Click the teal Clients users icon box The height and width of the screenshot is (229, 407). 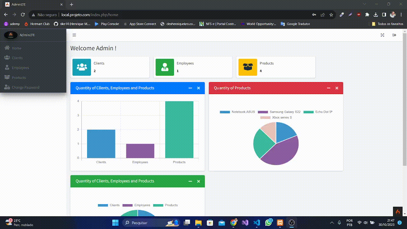click(82, 67)
